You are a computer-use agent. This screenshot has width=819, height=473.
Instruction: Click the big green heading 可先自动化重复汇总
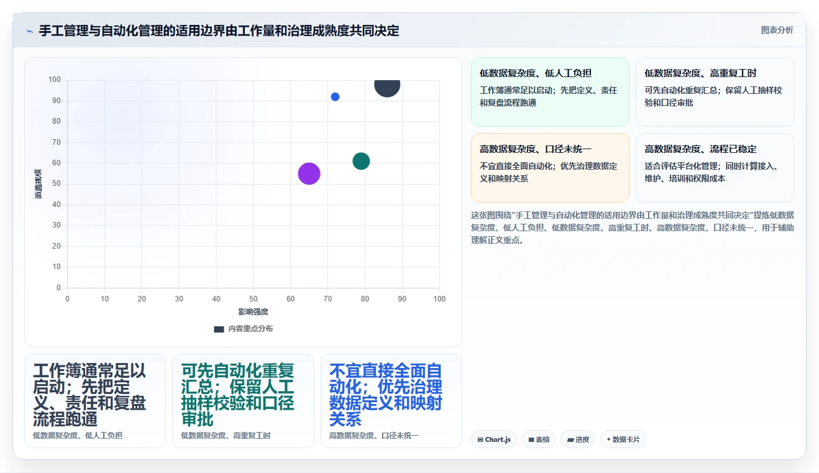point(237,394)
